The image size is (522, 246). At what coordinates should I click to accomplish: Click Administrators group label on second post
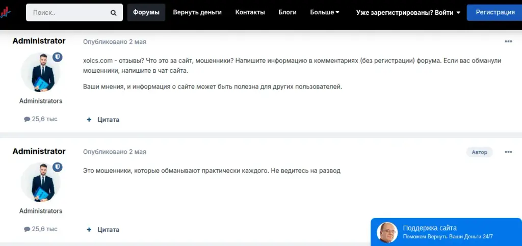(41, 211)
